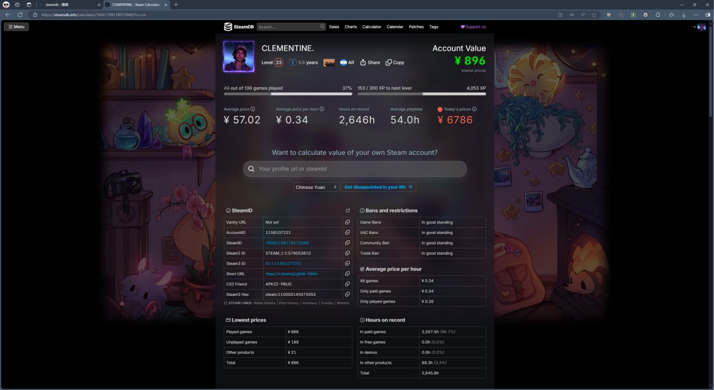Click the search magnifier in SteamDB header
The image size is (714, 390).
(322, 27)
